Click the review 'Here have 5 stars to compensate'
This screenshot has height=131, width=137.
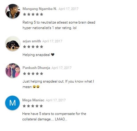point(54,116)
